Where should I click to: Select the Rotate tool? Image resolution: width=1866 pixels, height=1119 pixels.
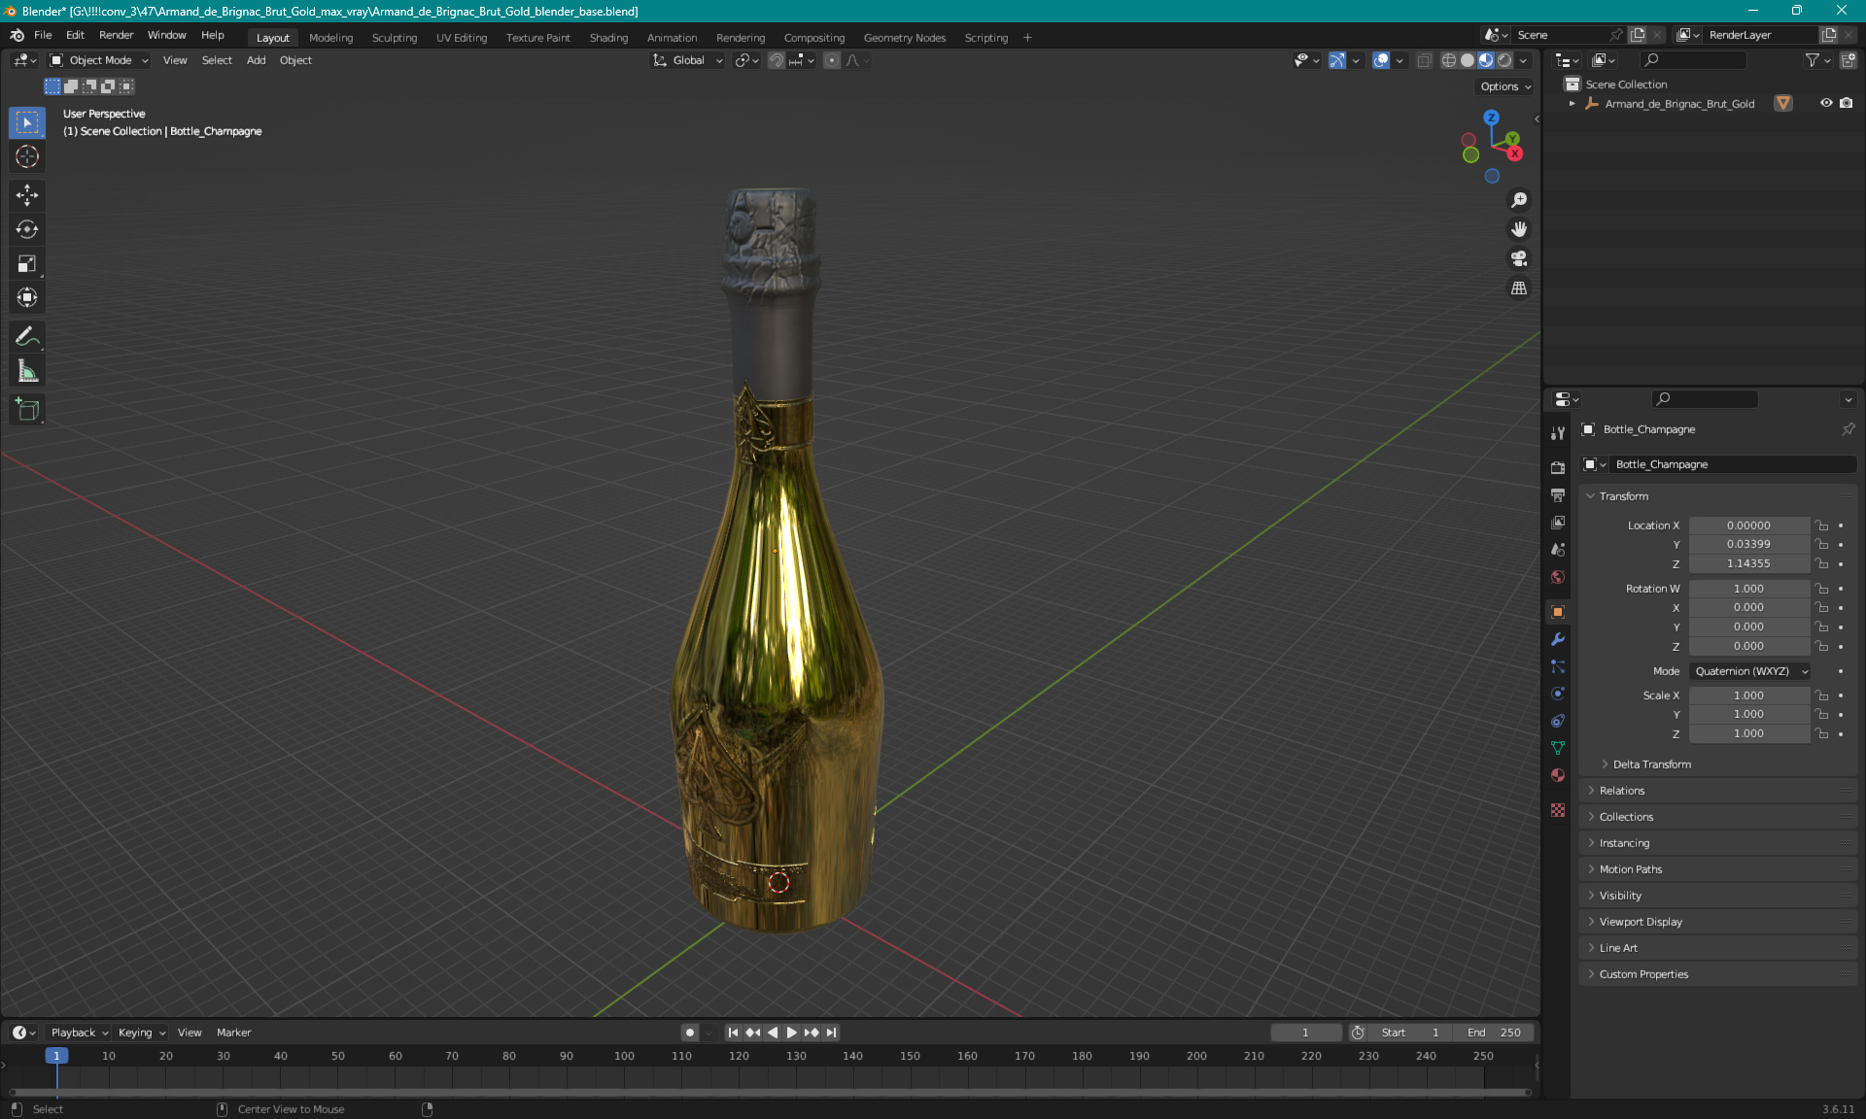(x=27, y=229)
